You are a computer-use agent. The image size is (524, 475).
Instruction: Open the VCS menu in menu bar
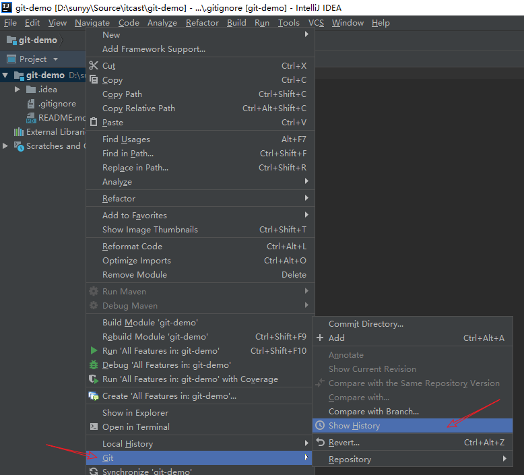[316, 23]
